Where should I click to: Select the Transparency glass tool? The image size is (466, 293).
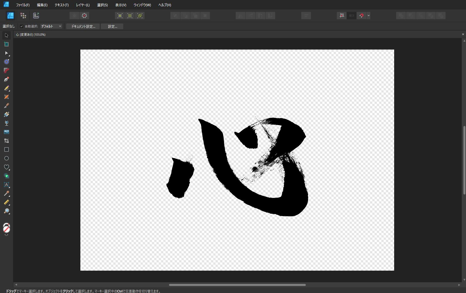(x=7, y=123)
